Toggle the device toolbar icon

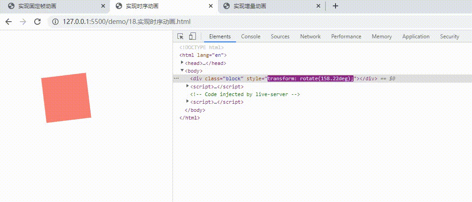pos(192,37)
